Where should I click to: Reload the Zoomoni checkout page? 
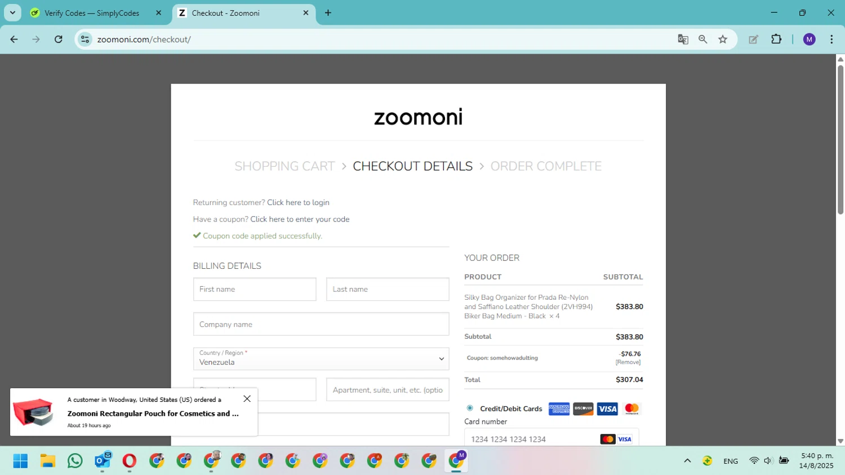coord(59,39)
